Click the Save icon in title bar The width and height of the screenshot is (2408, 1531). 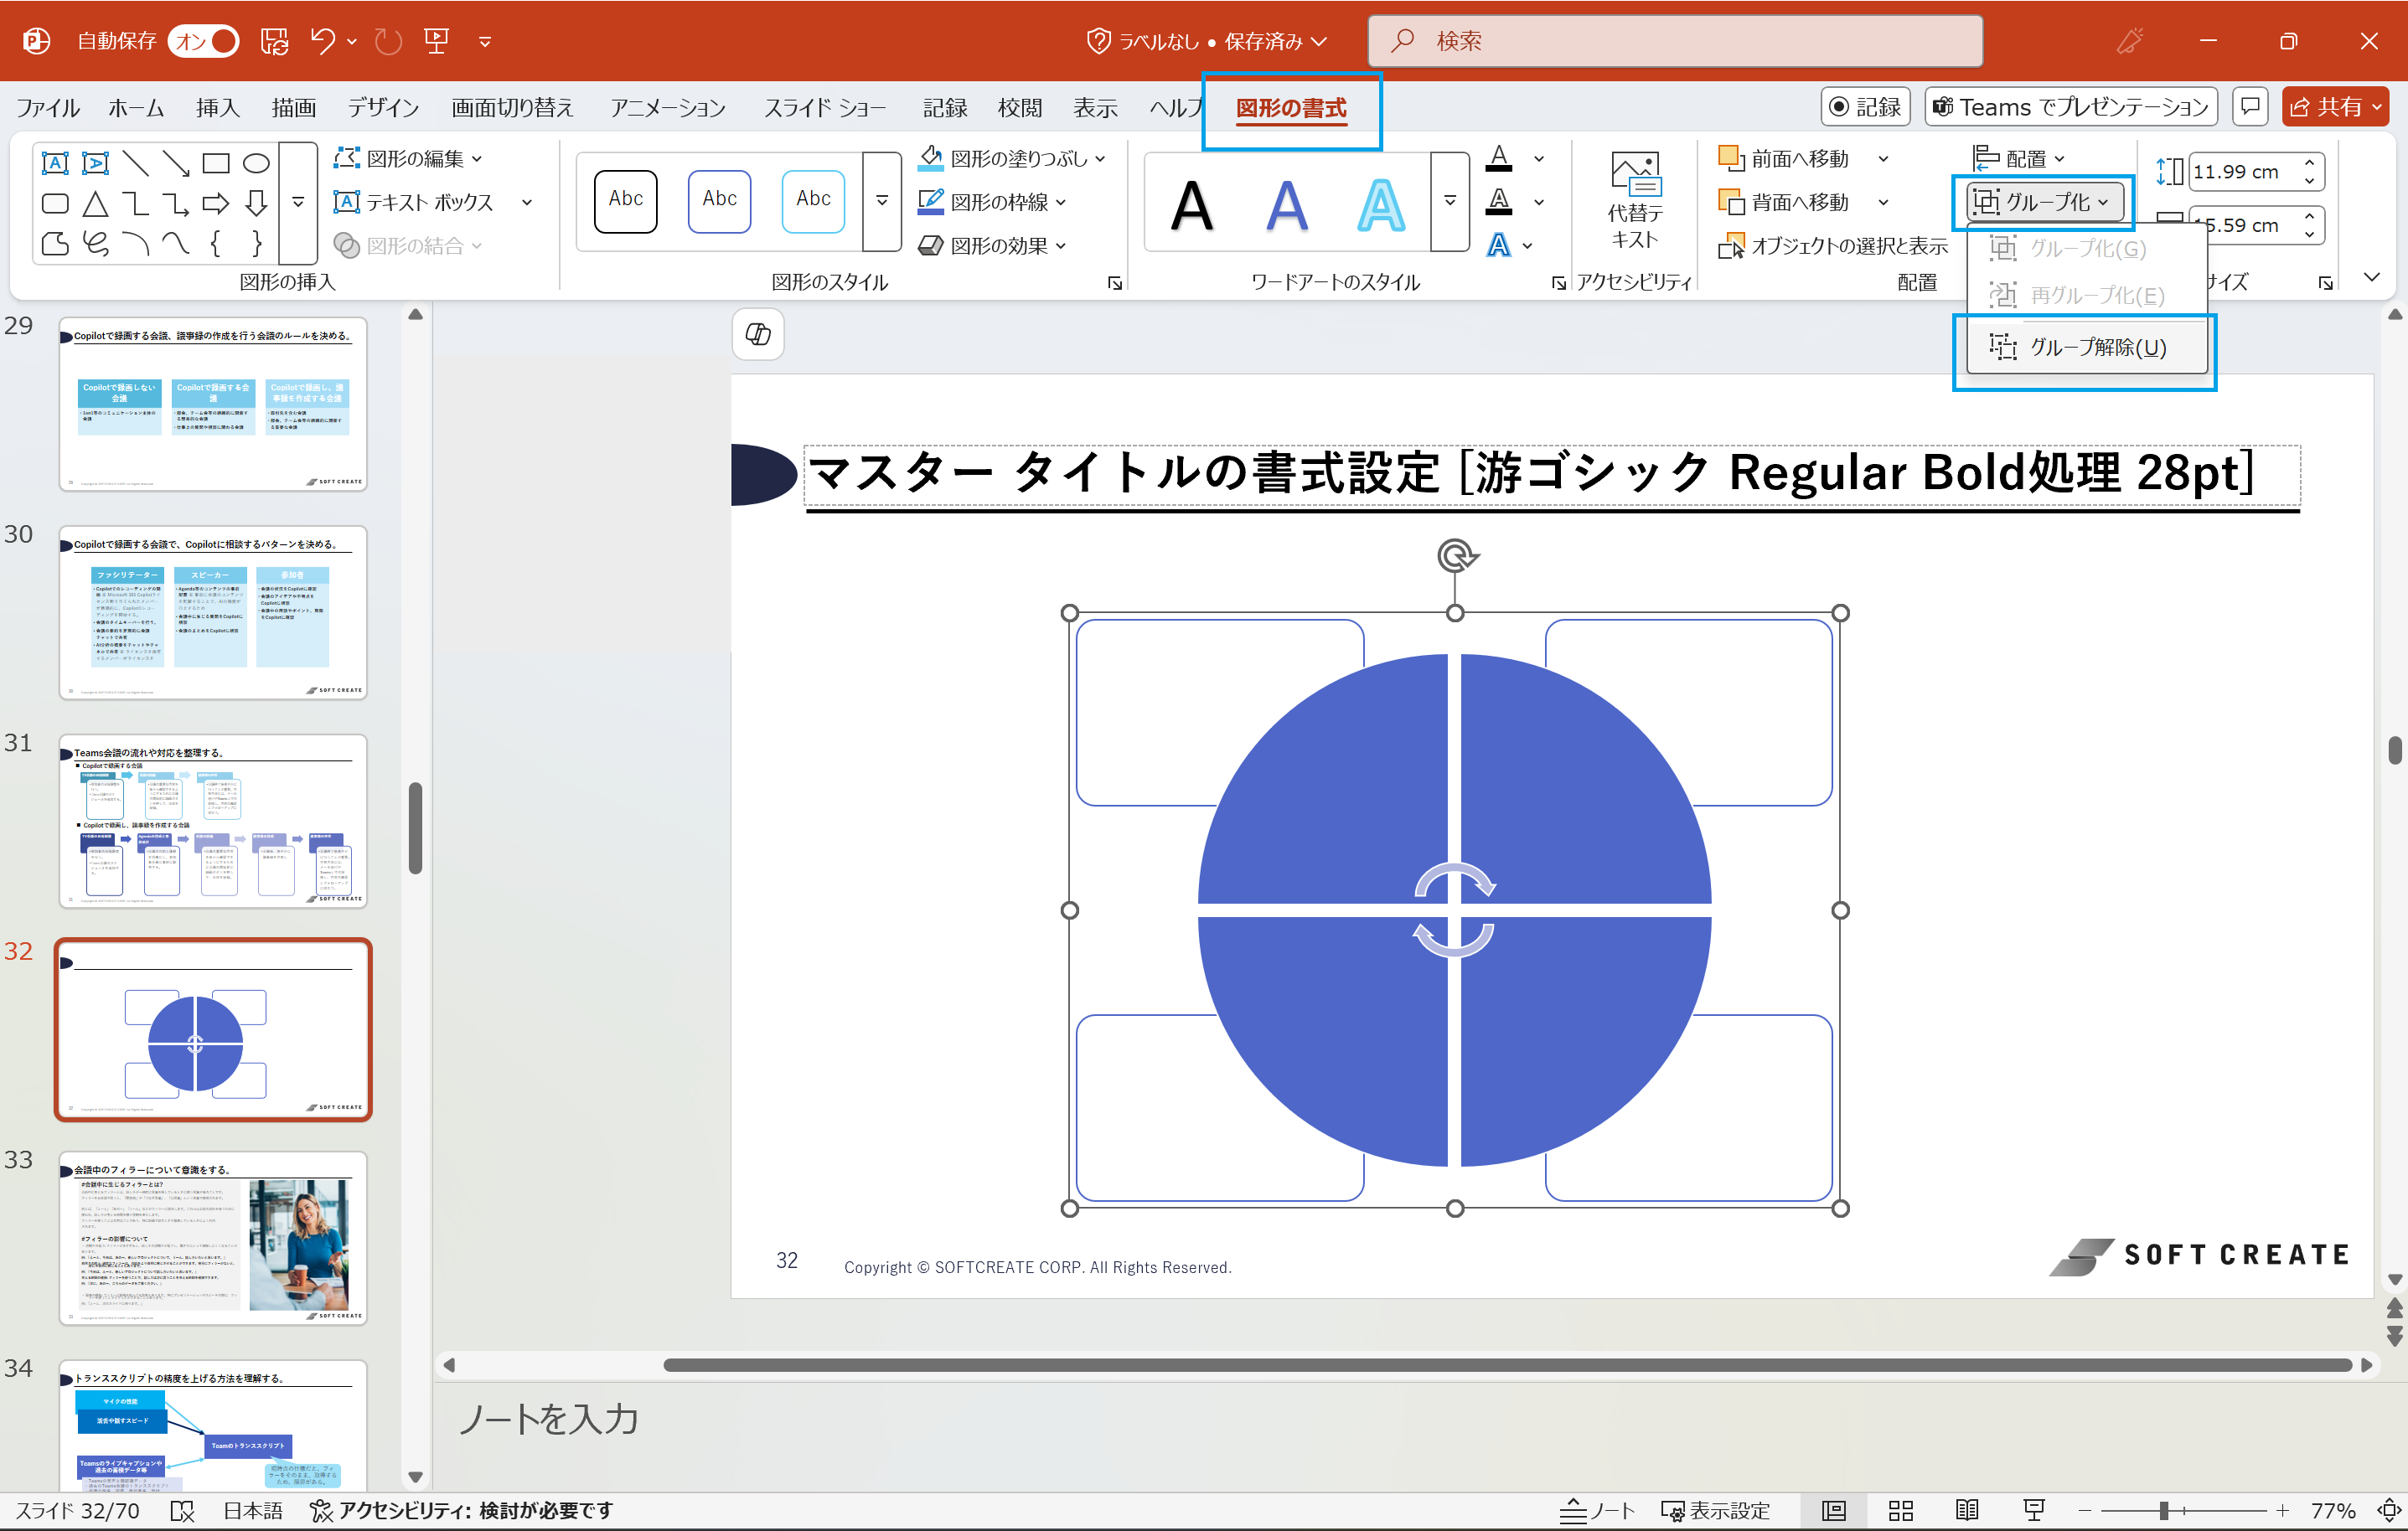pos(274,41)
